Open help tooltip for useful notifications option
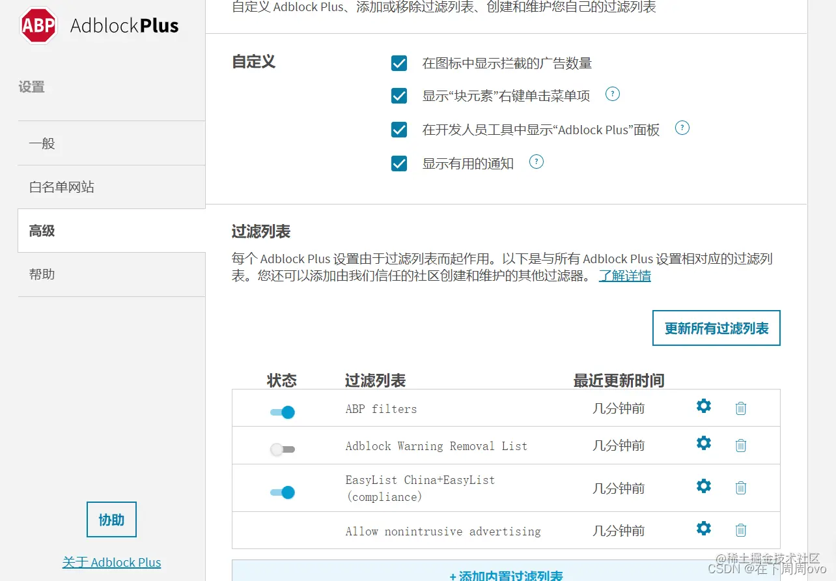The height and width of the screenshot is (581, 836). tap(536, 162)
